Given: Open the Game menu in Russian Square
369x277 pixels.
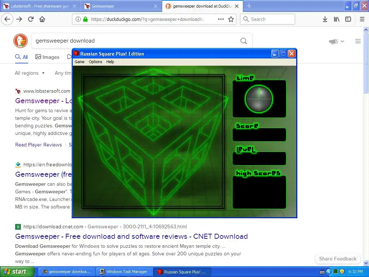Looking at the screenshot, I should pyautogui.click(x=80, y=62).
